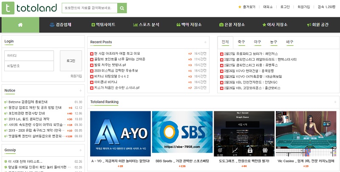340x172 pixels.
Task: Click 회원가입 link under login form
Action: click(x=76, y=76)
